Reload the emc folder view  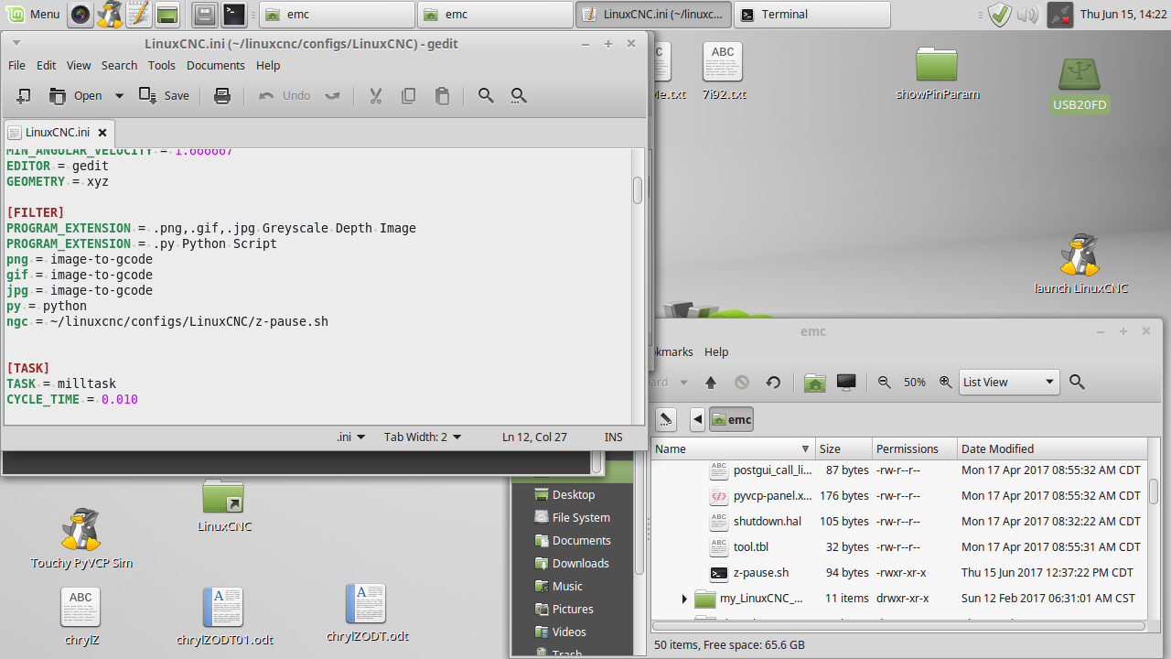coord(773,383)
